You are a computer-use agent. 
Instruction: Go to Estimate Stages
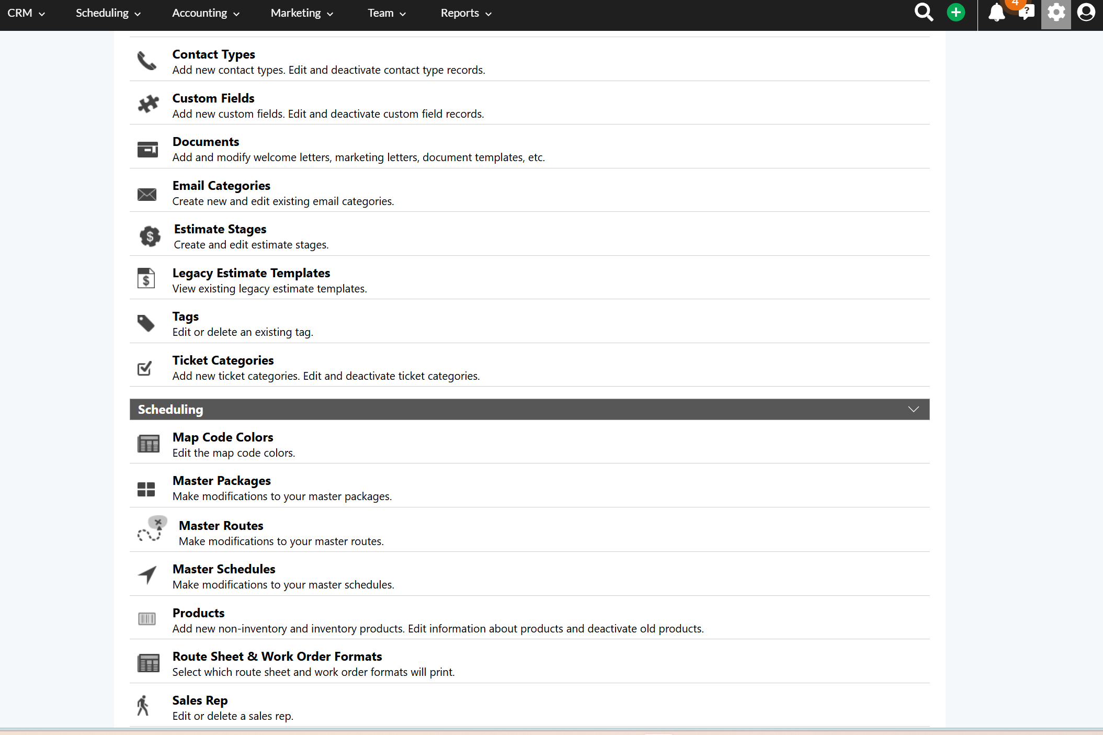click(220, 229)
